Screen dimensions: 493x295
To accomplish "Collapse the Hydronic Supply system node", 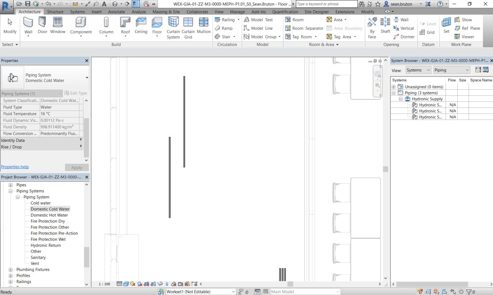I will click(x=400, y=99).
